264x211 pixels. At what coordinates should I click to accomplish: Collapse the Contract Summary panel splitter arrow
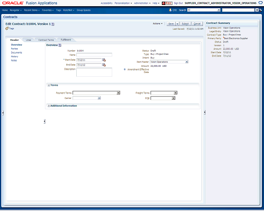205,112
